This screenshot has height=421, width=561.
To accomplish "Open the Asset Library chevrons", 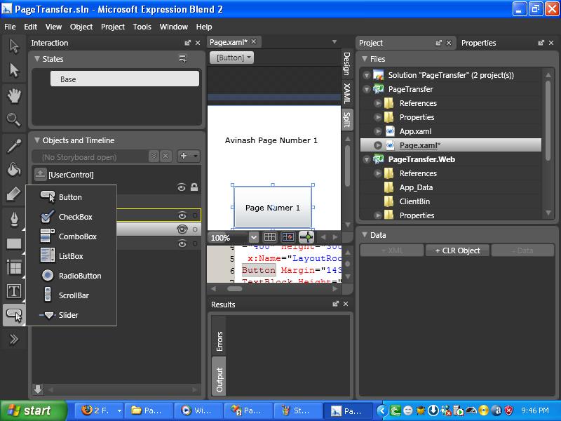I will (14, 339).
